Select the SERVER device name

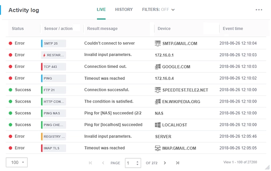click(163, 137)
